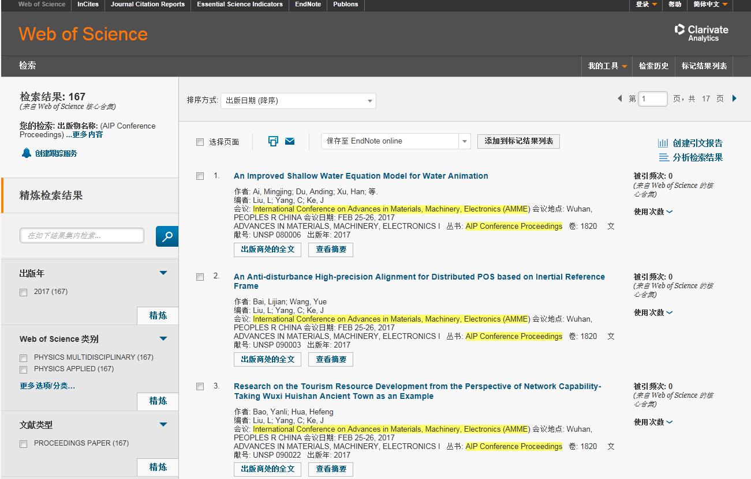751x479 pixels.
Task: Expand 使用次数 for result 1
Action: click(x=653, y=212)
